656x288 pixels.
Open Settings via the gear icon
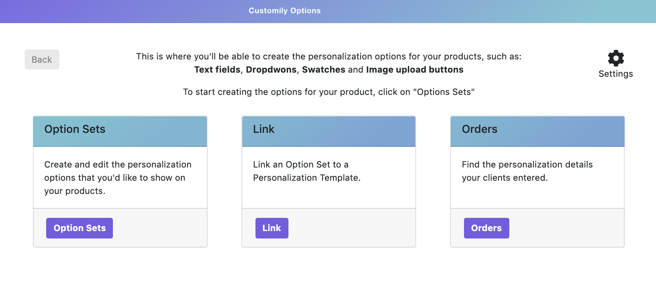pyautogui.click(x=616, y=58)
